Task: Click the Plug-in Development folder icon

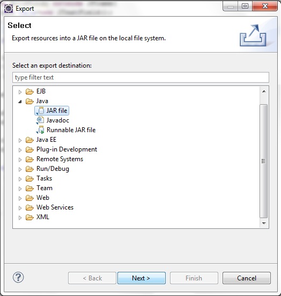Action: tap(29, 149)
